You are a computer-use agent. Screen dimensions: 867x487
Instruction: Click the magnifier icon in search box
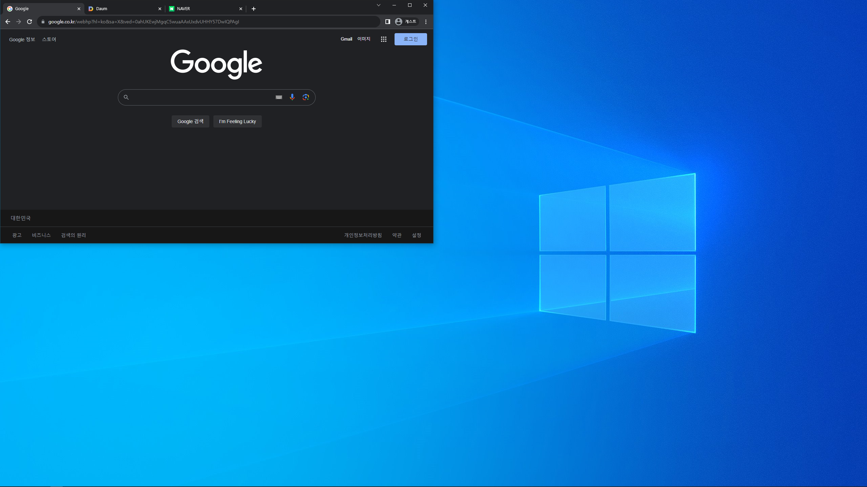126,97
